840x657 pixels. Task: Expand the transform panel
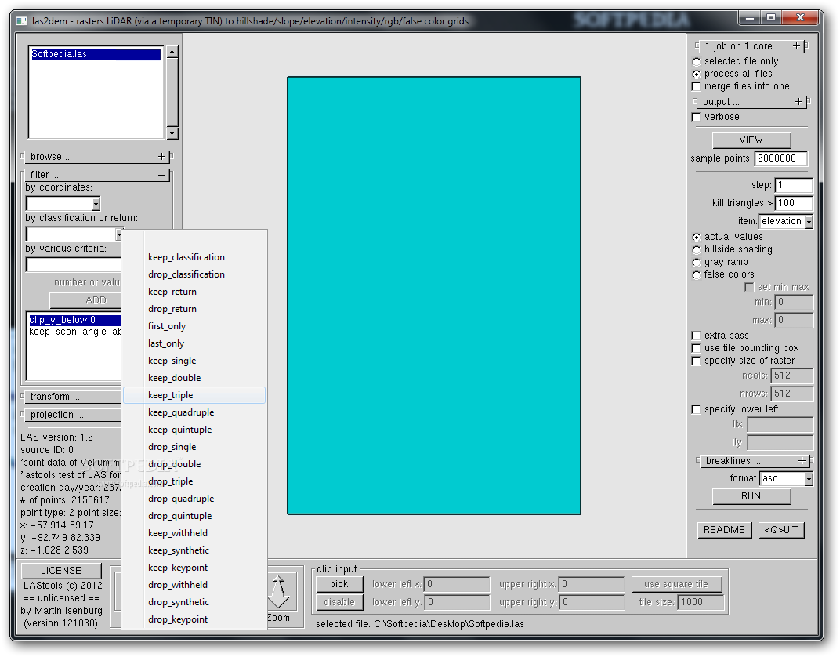click(x=72, y=397)
